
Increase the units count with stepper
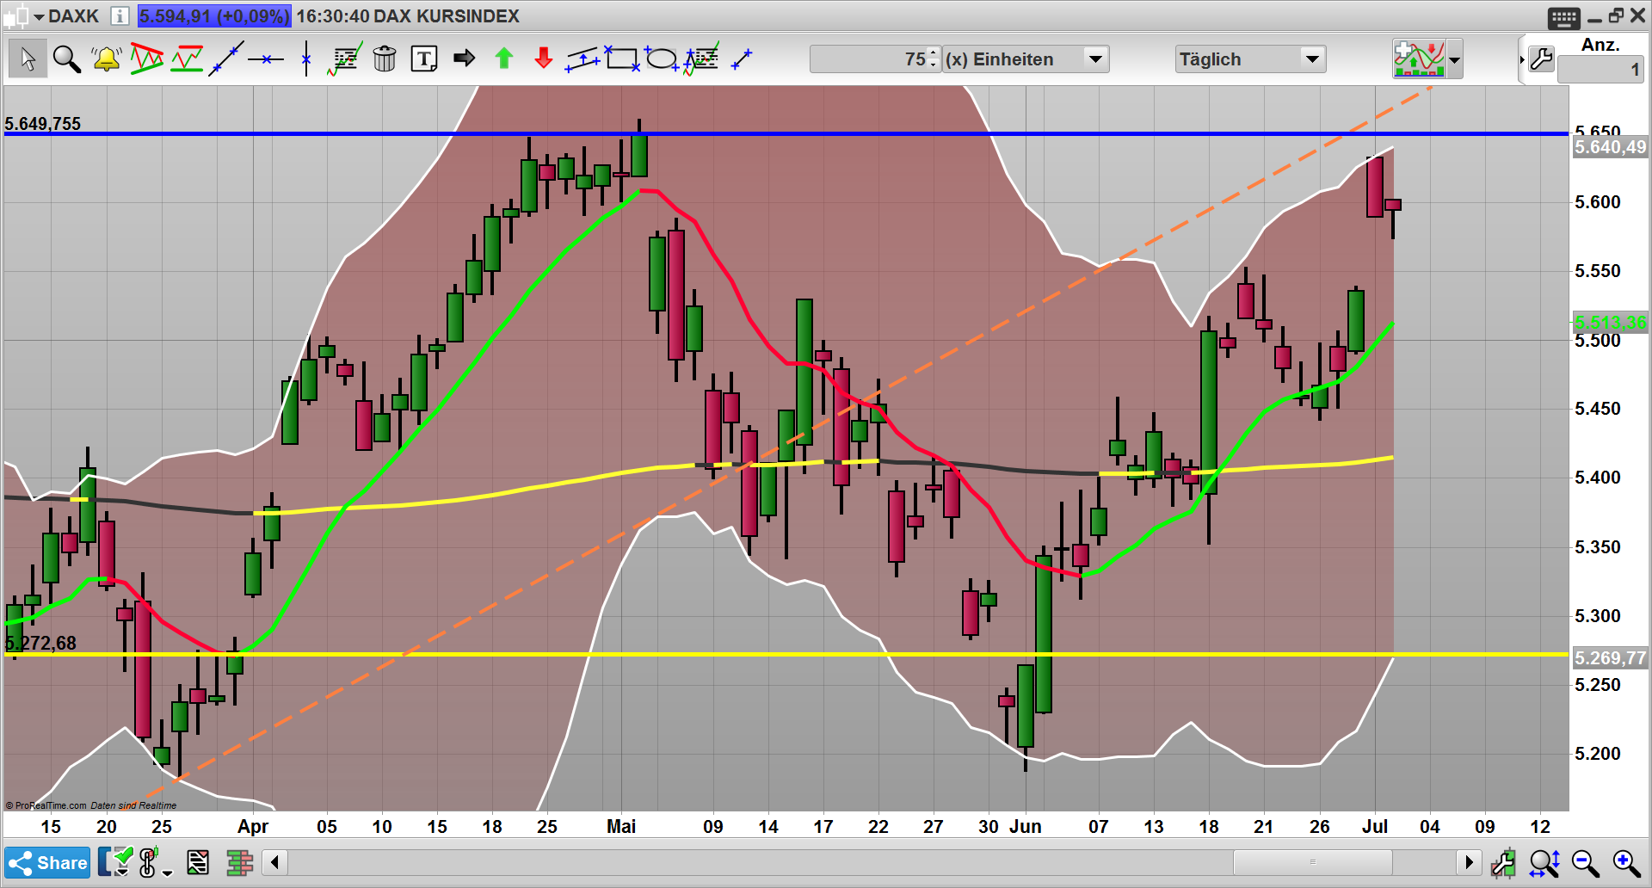coord(934,53)
